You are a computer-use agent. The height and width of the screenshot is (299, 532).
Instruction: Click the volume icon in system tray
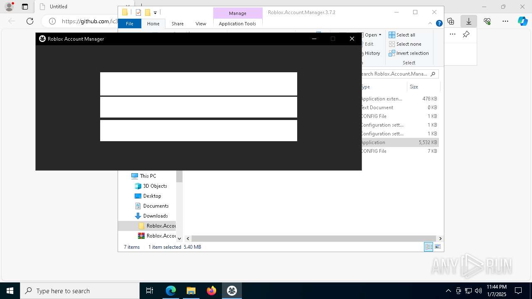pyautogui.click(x=478, y=291)
